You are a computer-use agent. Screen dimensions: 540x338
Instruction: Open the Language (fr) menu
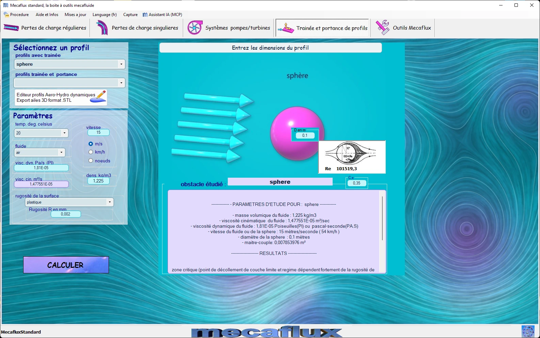pyautogui.click(x=105, y=15)
